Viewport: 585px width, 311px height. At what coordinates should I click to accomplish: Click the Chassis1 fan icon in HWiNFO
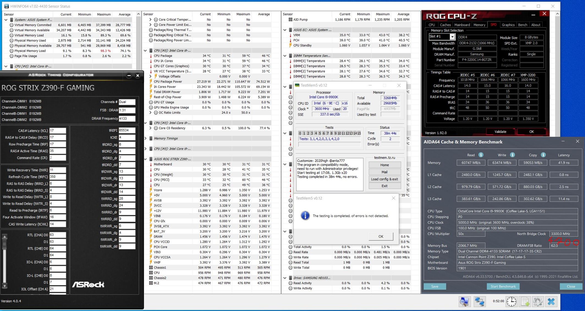point(151,267)
